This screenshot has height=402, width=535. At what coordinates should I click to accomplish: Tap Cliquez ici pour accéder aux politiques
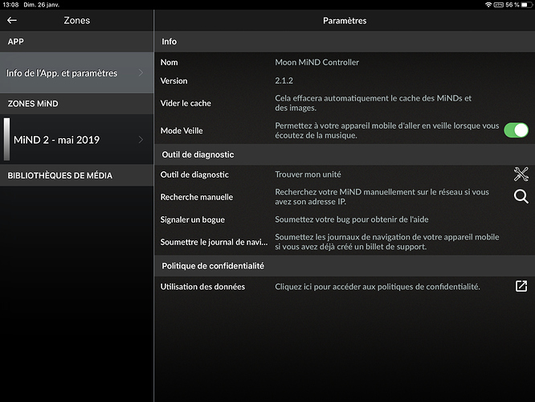click(x=378, y=286)
